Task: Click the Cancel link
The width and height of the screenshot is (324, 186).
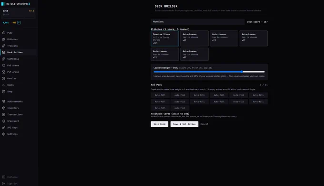Action: (x=204, y=124)
